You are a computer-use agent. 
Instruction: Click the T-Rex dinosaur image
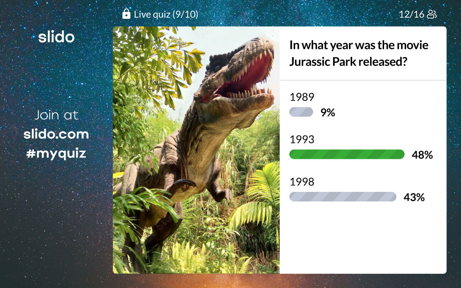point(196,150)
